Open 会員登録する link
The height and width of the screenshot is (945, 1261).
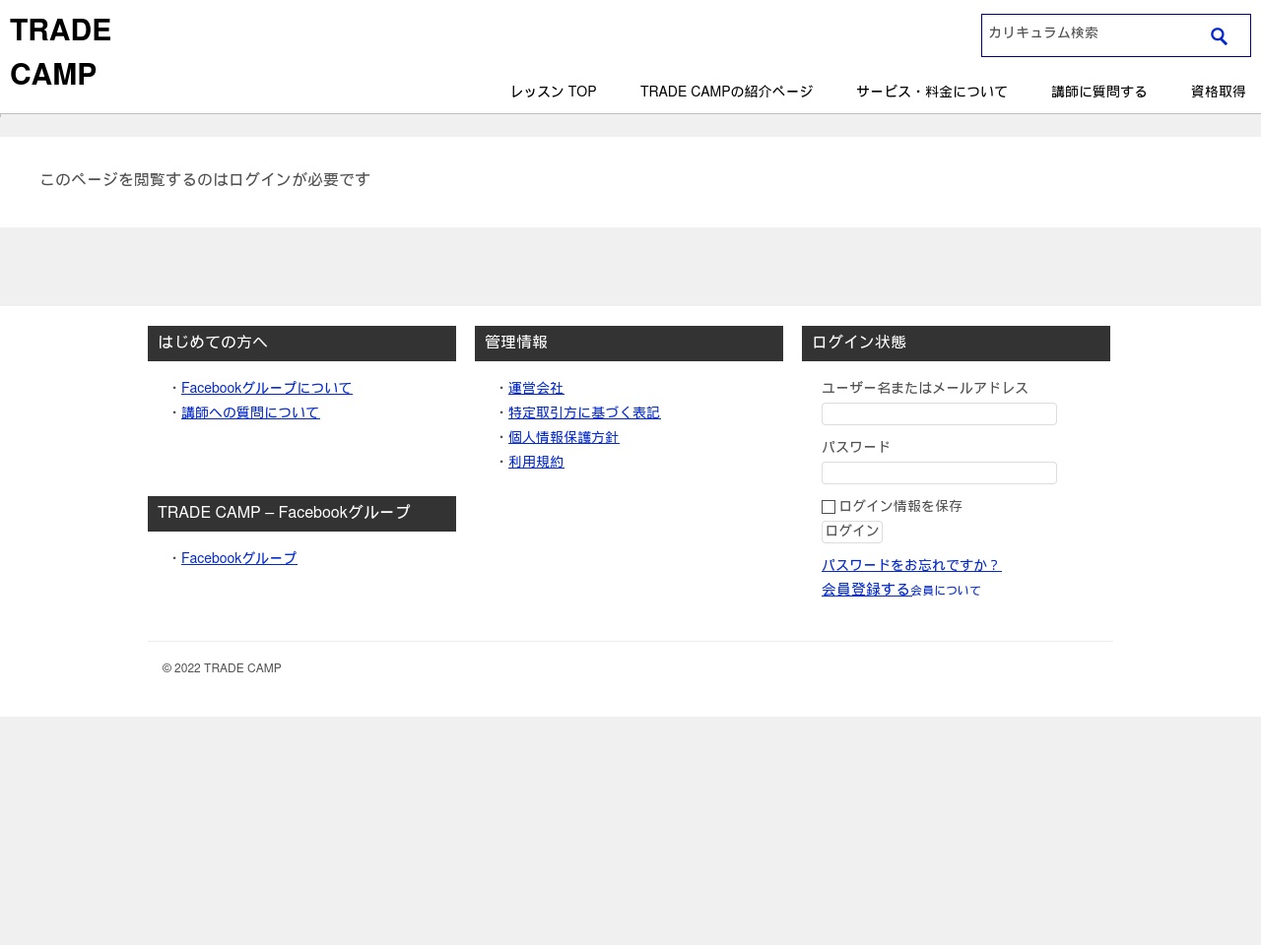(866, 590)
